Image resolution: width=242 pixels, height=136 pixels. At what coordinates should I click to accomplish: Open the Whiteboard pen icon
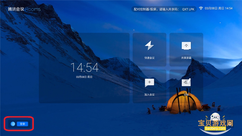click(186, 82)
